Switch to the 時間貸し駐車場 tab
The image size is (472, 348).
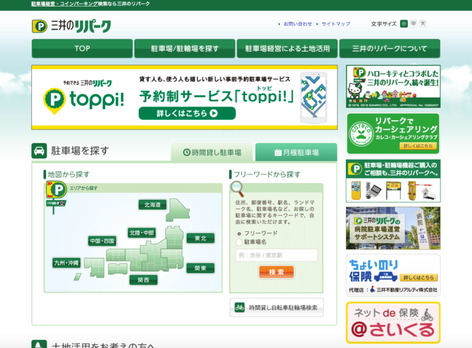(x=212, y=153)
